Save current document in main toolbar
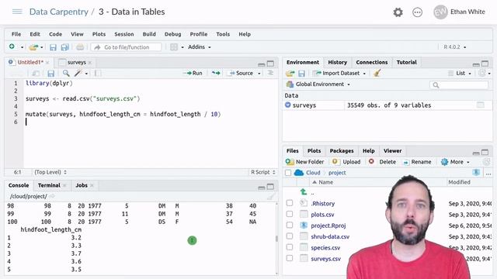 click(x=53, y=47)
